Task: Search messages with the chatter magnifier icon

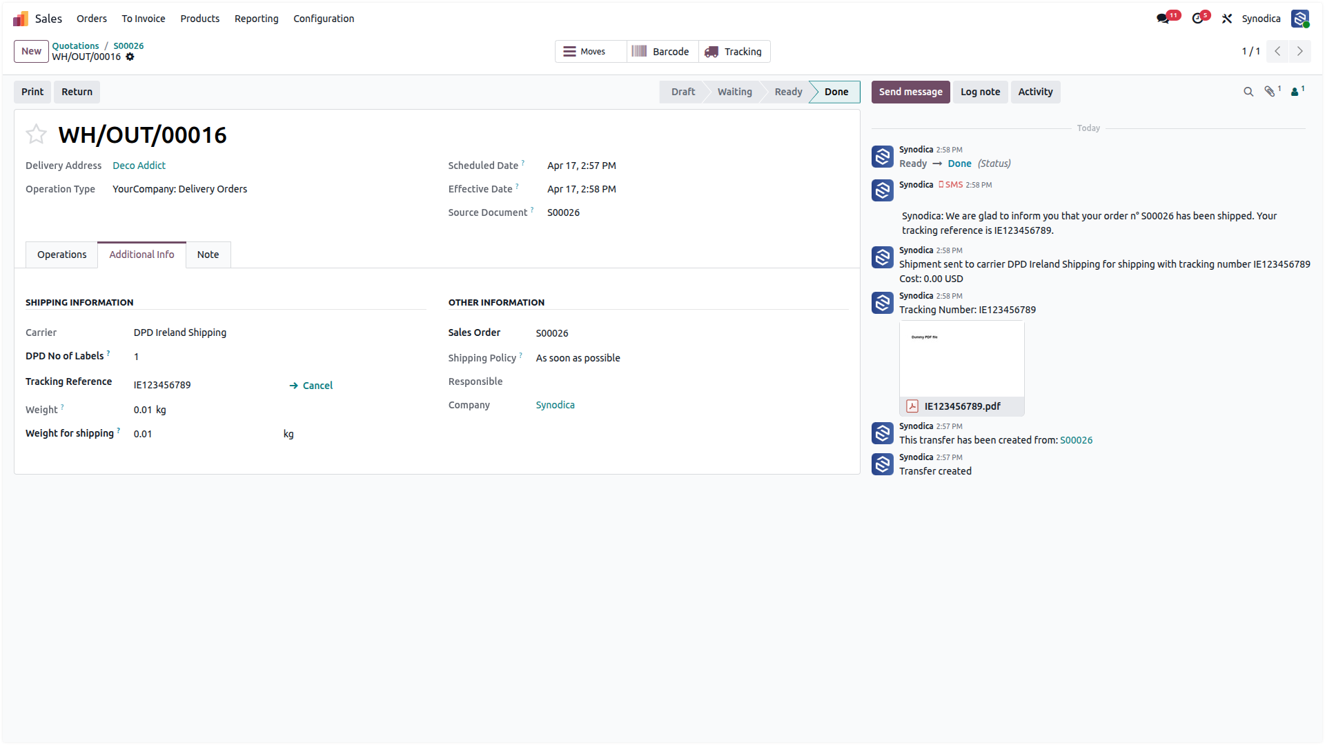Action: (1248, 92)
